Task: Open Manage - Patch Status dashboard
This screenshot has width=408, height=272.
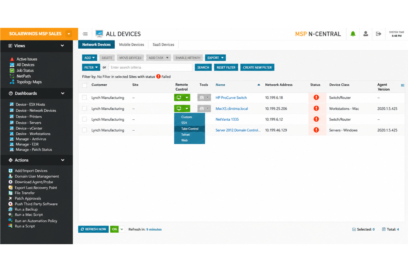Action: pos(34,150)
